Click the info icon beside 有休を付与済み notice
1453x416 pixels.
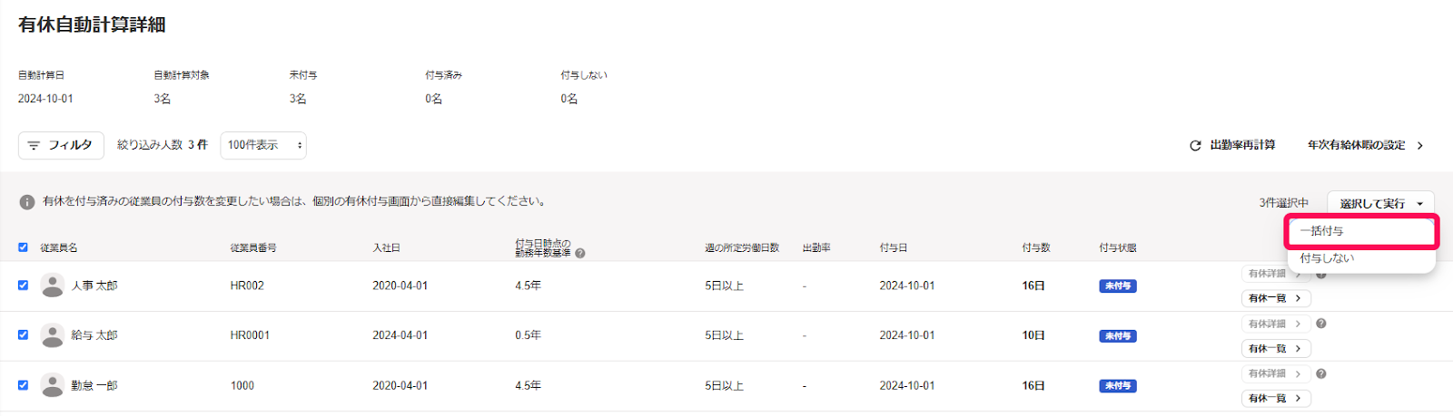[x=27, y=202]
